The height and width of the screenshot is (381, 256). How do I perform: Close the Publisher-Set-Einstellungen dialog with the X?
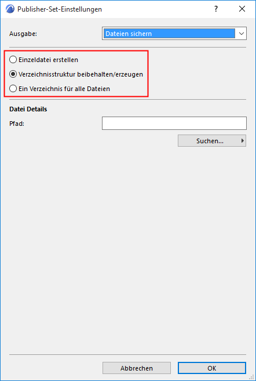[x=242, y=9]
